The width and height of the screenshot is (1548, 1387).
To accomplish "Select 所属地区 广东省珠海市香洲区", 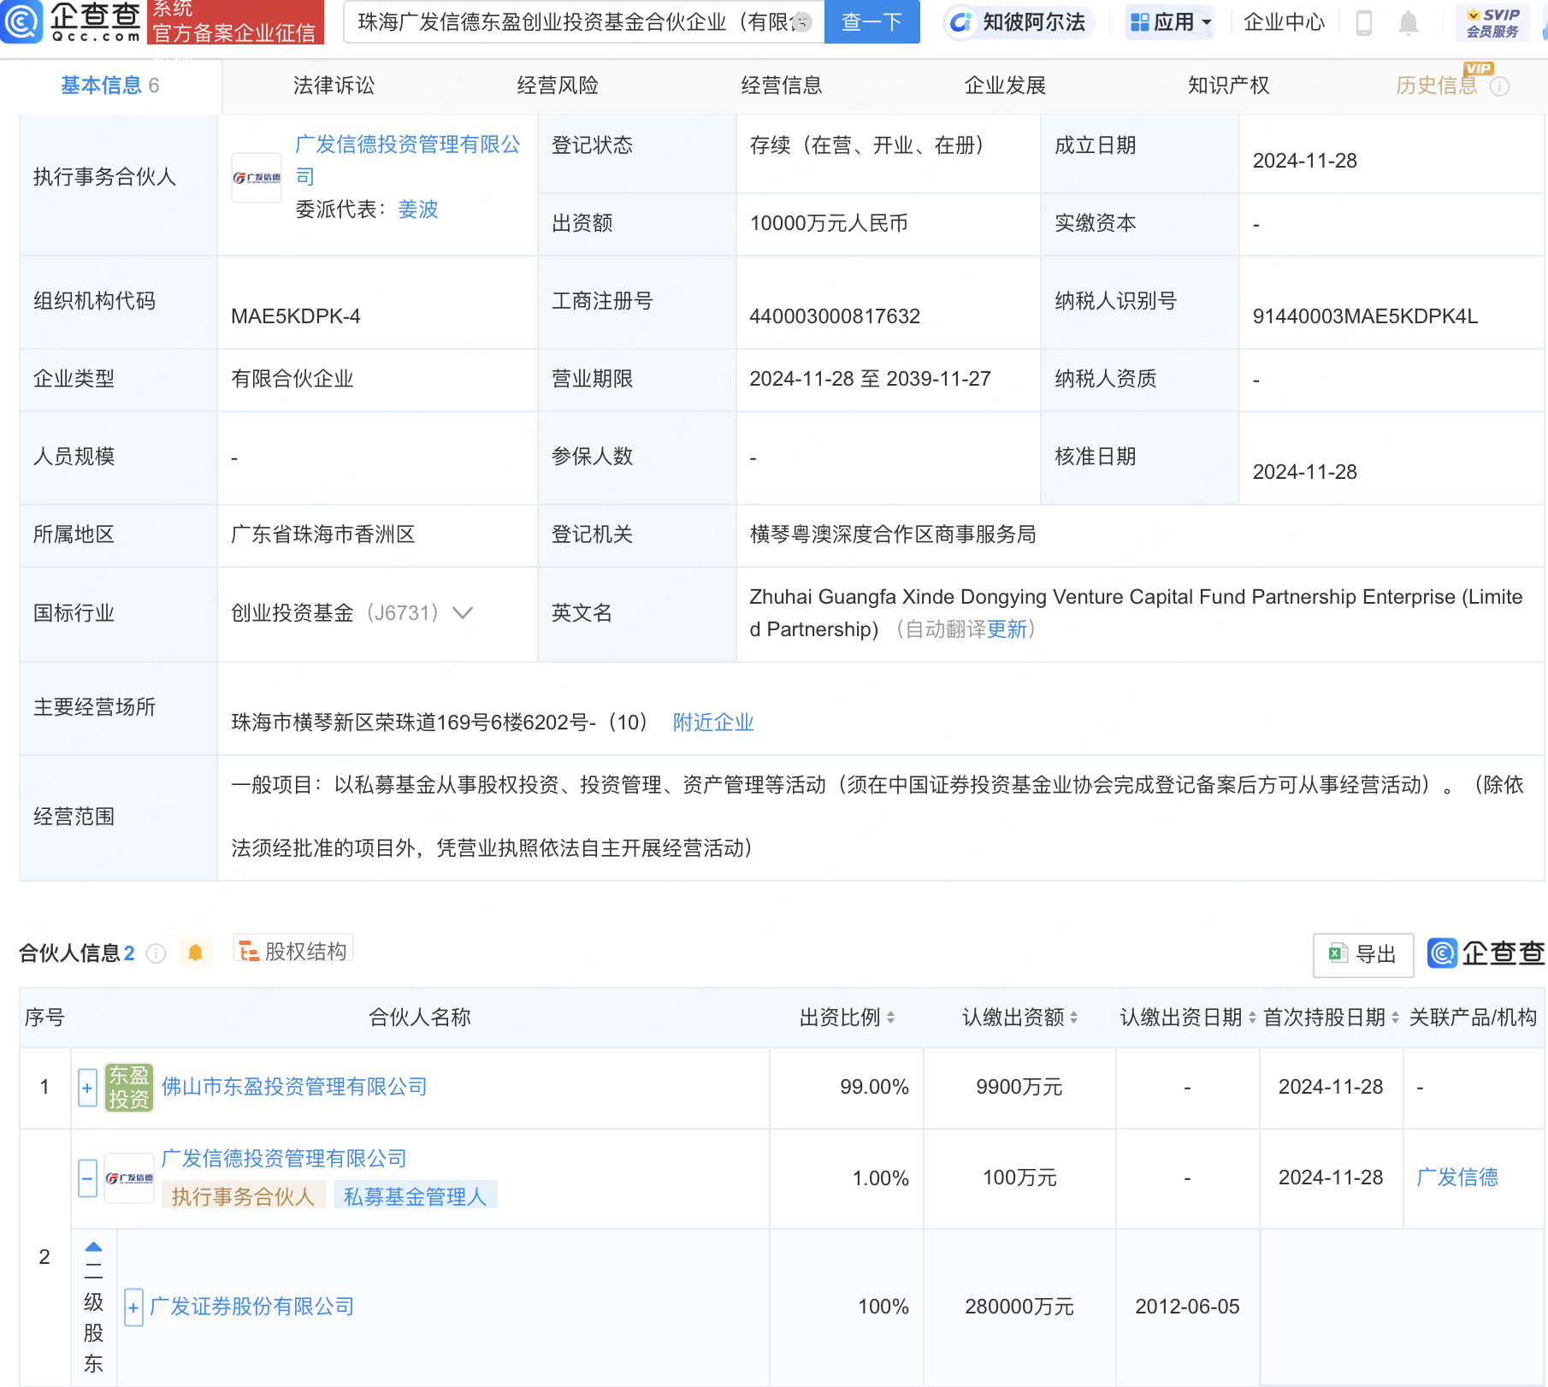I will click(x=323, y=534).
